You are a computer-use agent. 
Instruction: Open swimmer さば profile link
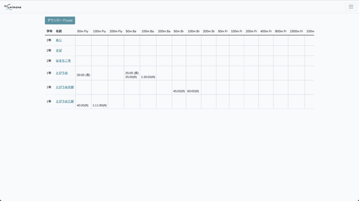click(x=59, y=50)
